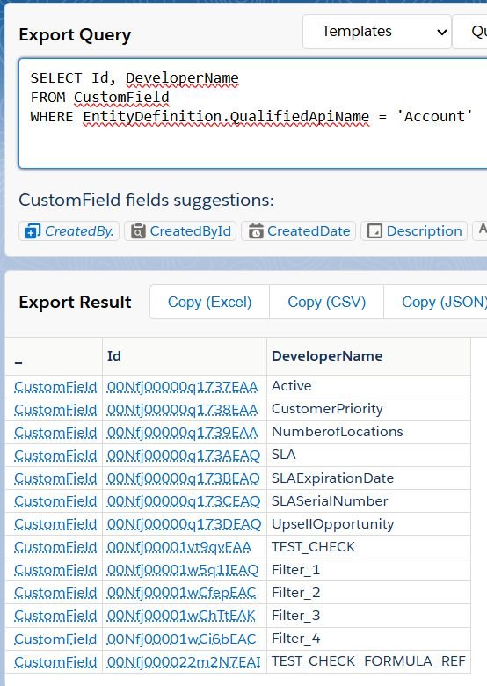The width and height of the screenshot is (487, 686).
Task: Open CustomField link in Filter_4 row
Action: pos(55,639)
